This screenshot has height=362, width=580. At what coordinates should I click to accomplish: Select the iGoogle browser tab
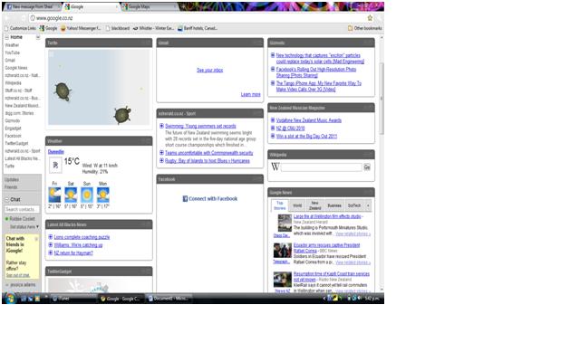point(91,6)
